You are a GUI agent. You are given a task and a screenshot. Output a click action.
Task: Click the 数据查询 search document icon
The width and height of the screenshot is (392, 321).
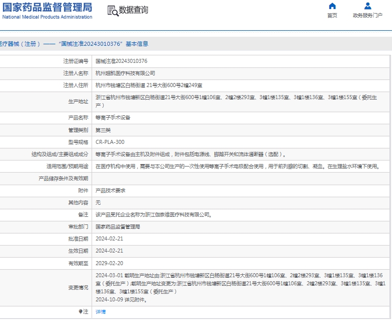click(x=113, y=11)
